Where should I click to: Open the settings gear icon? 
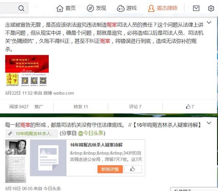tap(211, 8)
